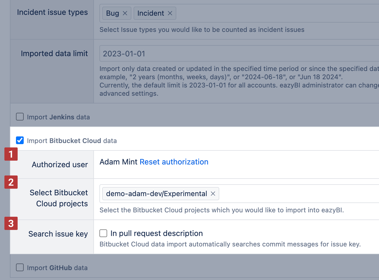Enable the Import GitHub data checkbox
379x280 pixels.
(20, 267)
